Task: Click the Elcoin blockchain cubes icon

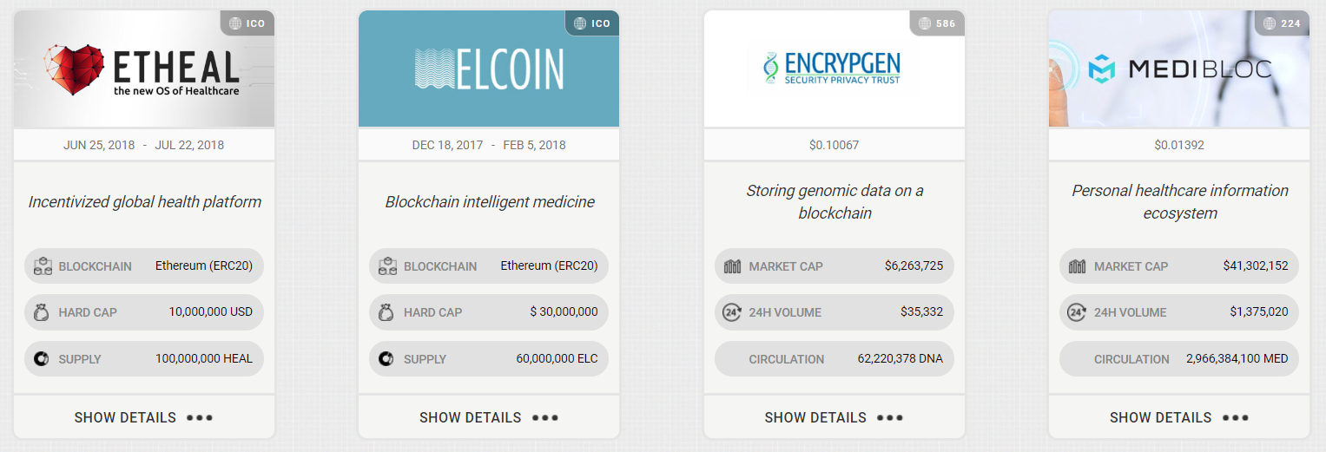Action: (x=387, y=266)
